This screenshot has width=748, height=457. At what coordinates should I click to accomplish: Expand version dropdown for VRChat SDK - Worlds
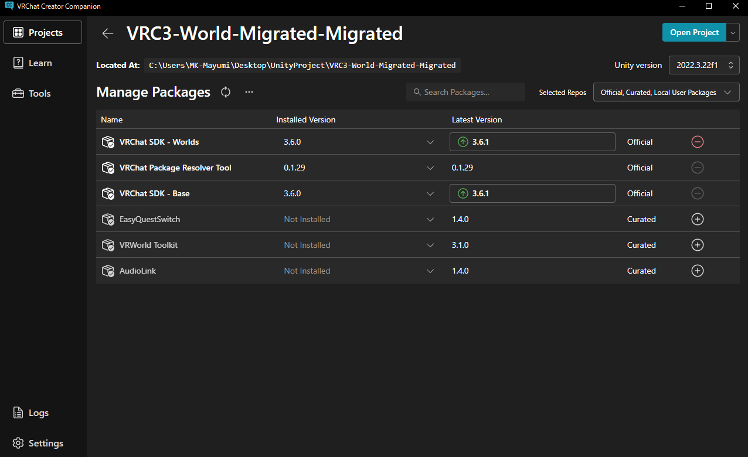pyautogui.click(x=430, y=142)
